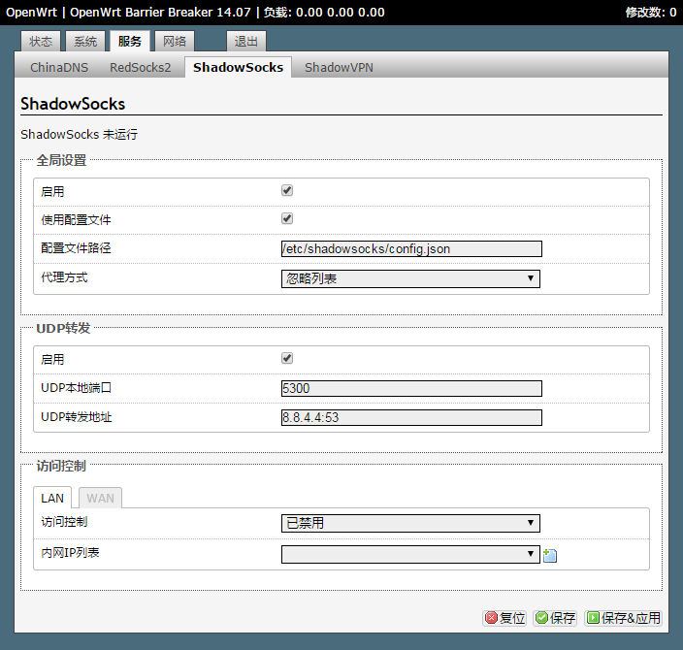Open the ShadowVPN sub-tab
This screenshot has width=683, height=650.
[x=339, y=68]
